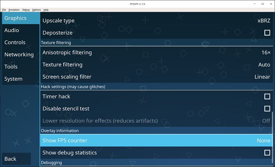Image resolution: width=275 pixels, height=167 pixels.
Task: Open the Debug menu
Action: (x=26, y=10)
